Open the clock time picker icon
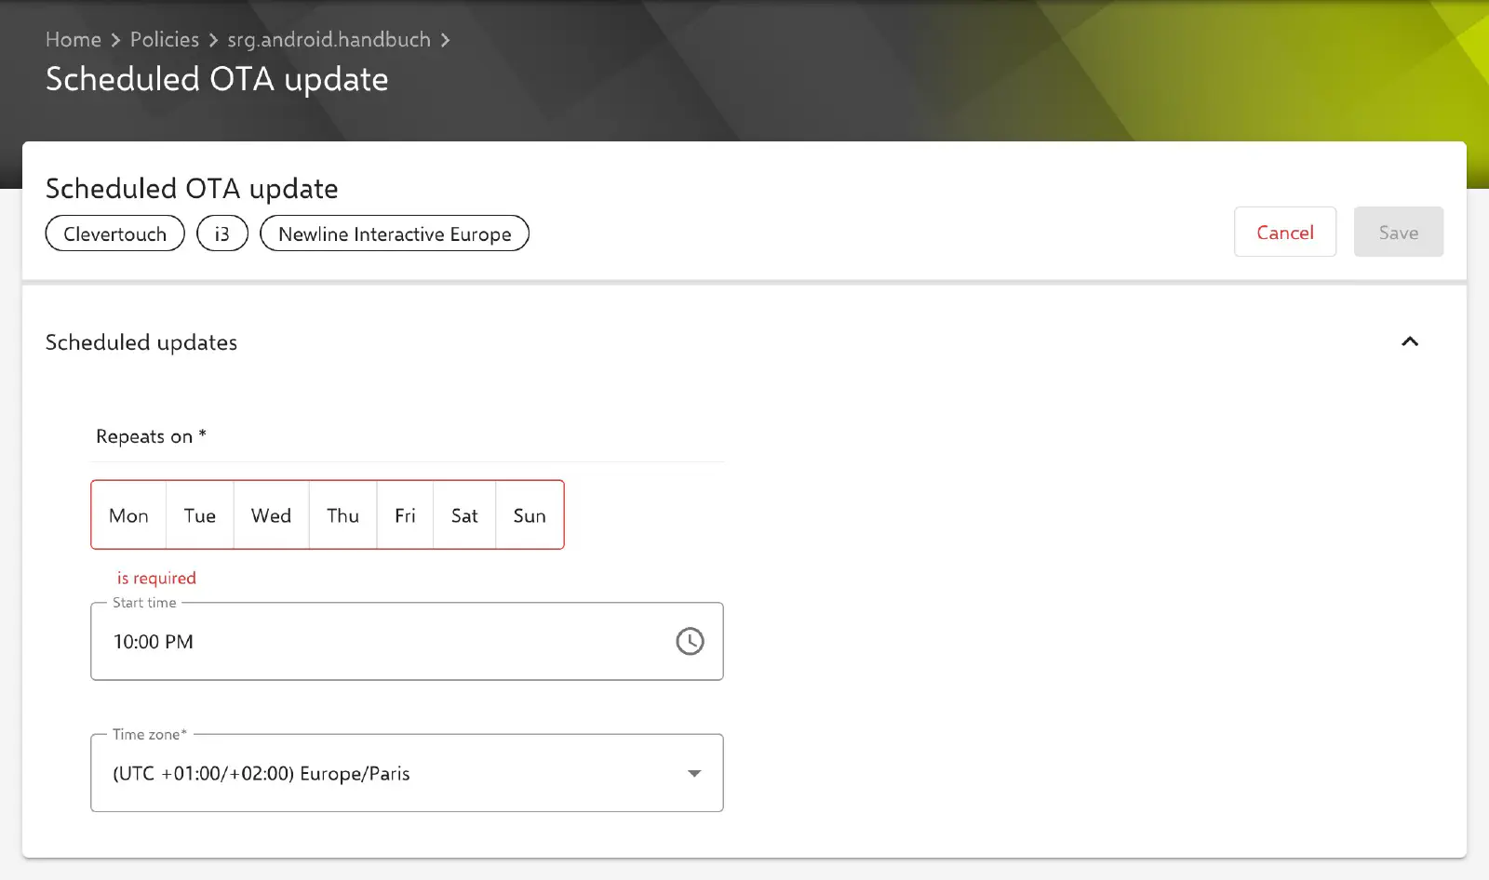The width and height of the screenshot is (1489, 880). tap(690, 641)
